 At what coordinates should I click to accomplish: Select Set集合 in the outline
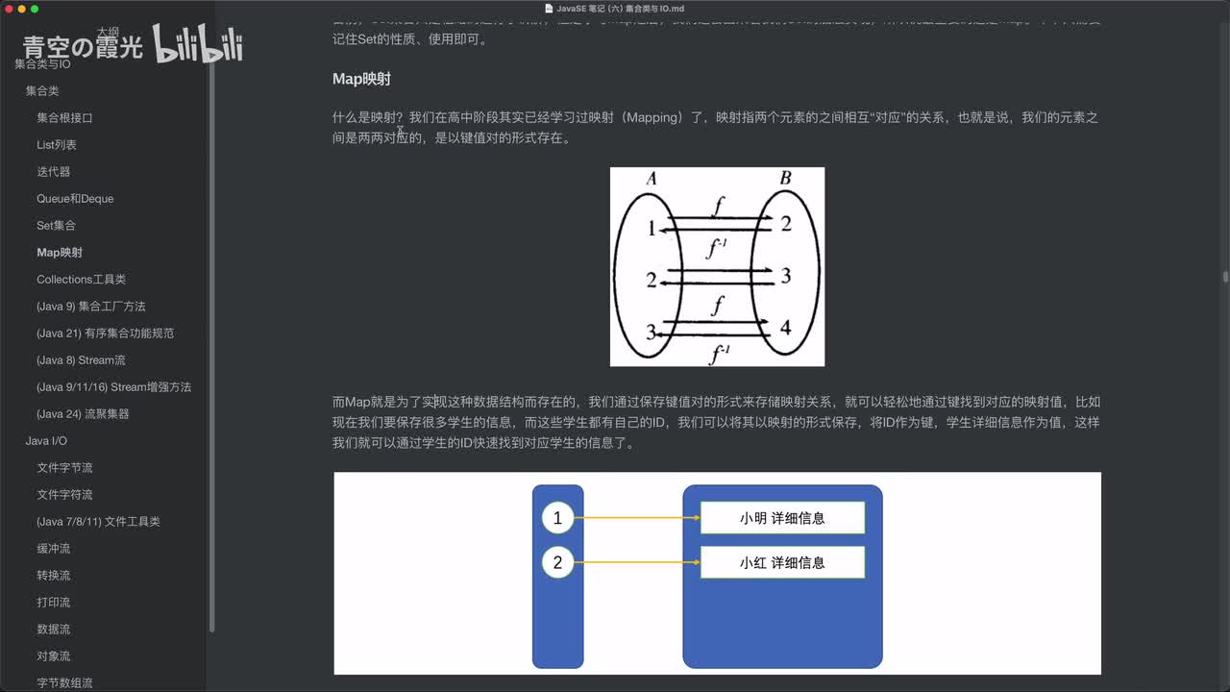tap(56, 225)
